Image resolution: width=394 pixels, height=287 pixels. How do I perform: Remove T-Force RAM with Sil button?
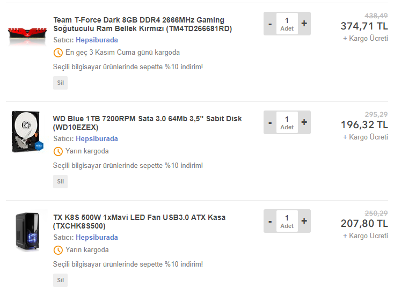tap(60, 83)
